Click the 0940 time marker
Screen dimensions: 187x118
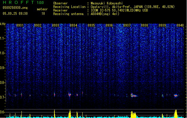[180, 25]
